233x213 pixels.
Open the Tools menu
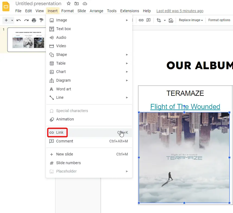[112, 11]
